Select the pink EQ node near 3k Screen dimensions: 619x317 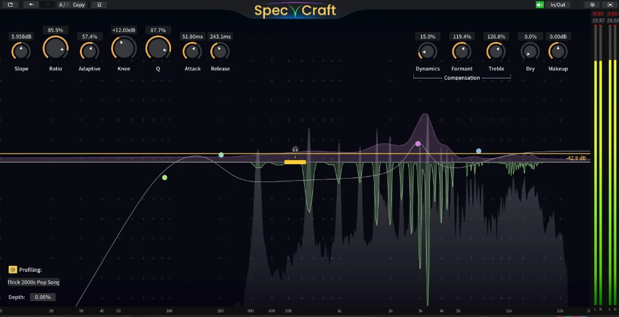coord(418,144)
